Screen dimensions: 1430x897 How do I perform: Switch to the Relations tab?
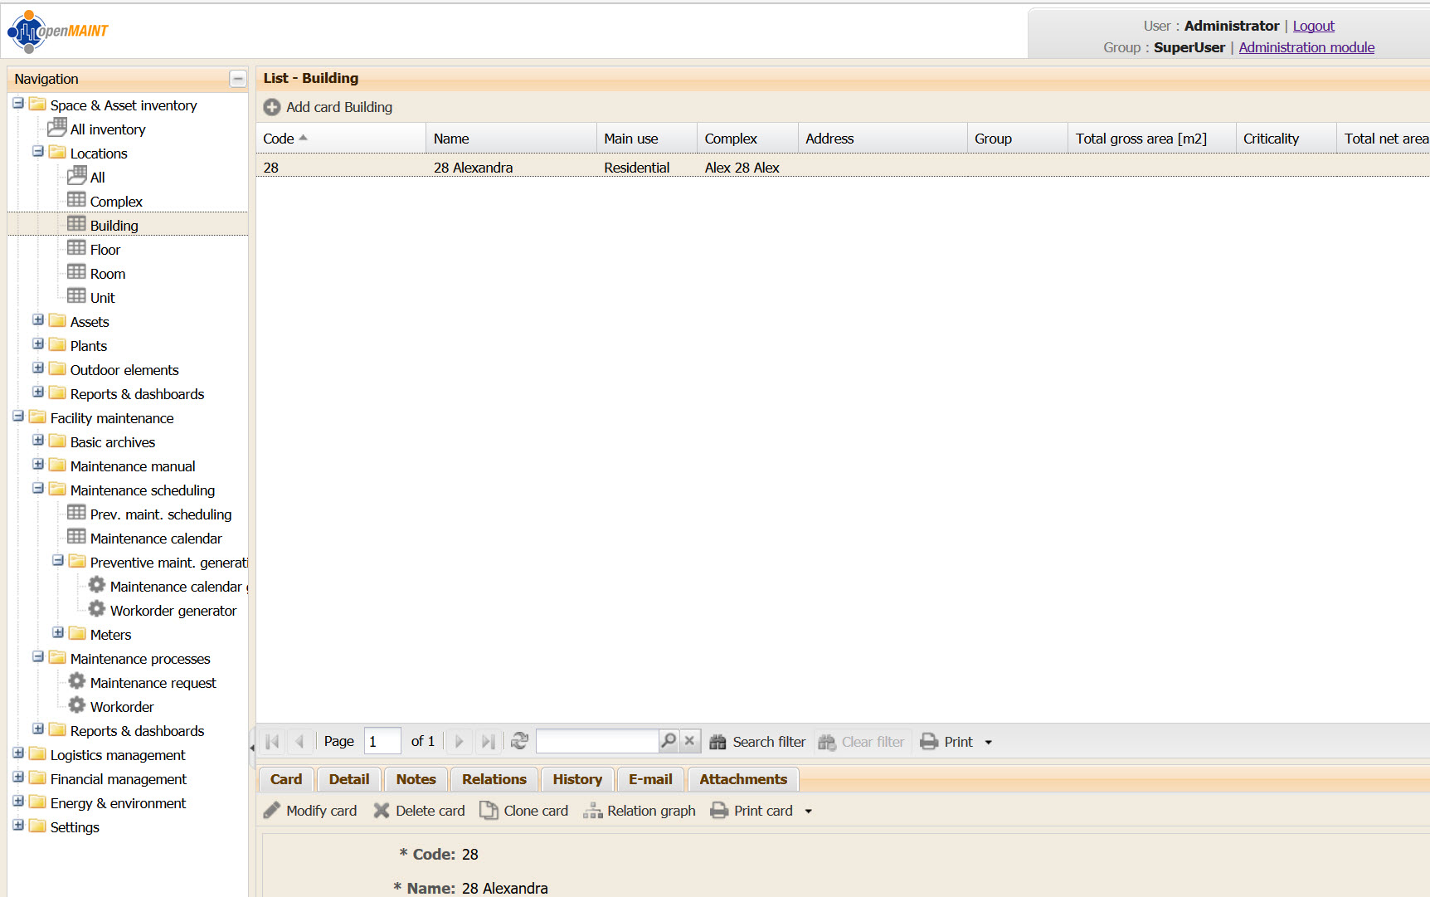pos(494,779)
